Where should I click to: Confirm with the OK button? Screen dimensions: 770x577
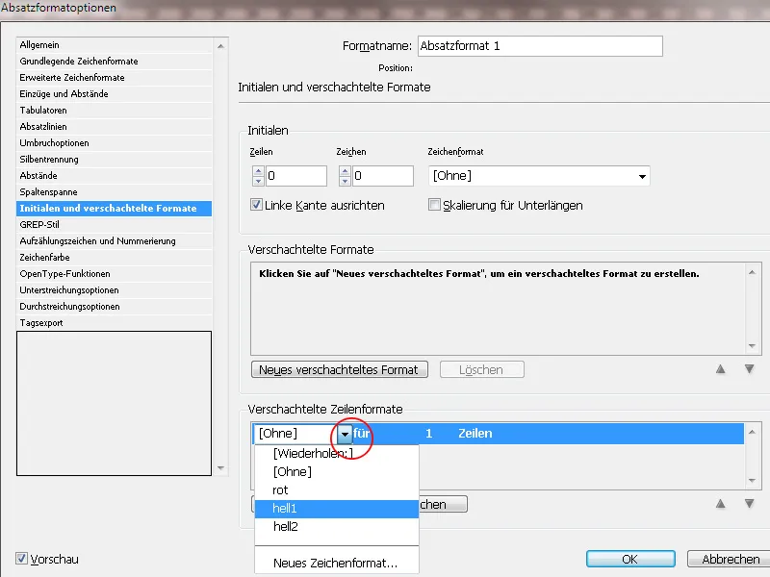click(x=630, y=559)
